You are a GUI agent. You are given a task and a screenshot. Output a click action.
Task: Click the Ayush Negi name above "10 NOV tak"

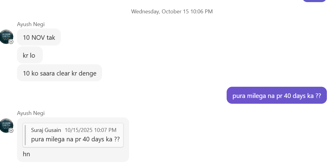click(x=31, y=24)
